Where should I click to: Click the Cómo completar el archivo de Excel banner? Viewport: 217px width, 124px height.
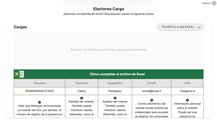(x=108, y=74)
